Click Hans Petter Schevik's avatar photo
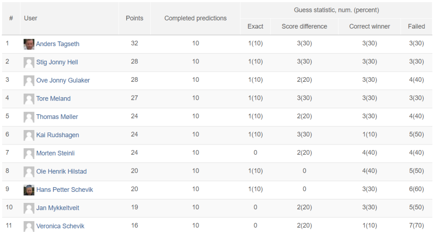437x234 pixels. [x=29, y=190]
